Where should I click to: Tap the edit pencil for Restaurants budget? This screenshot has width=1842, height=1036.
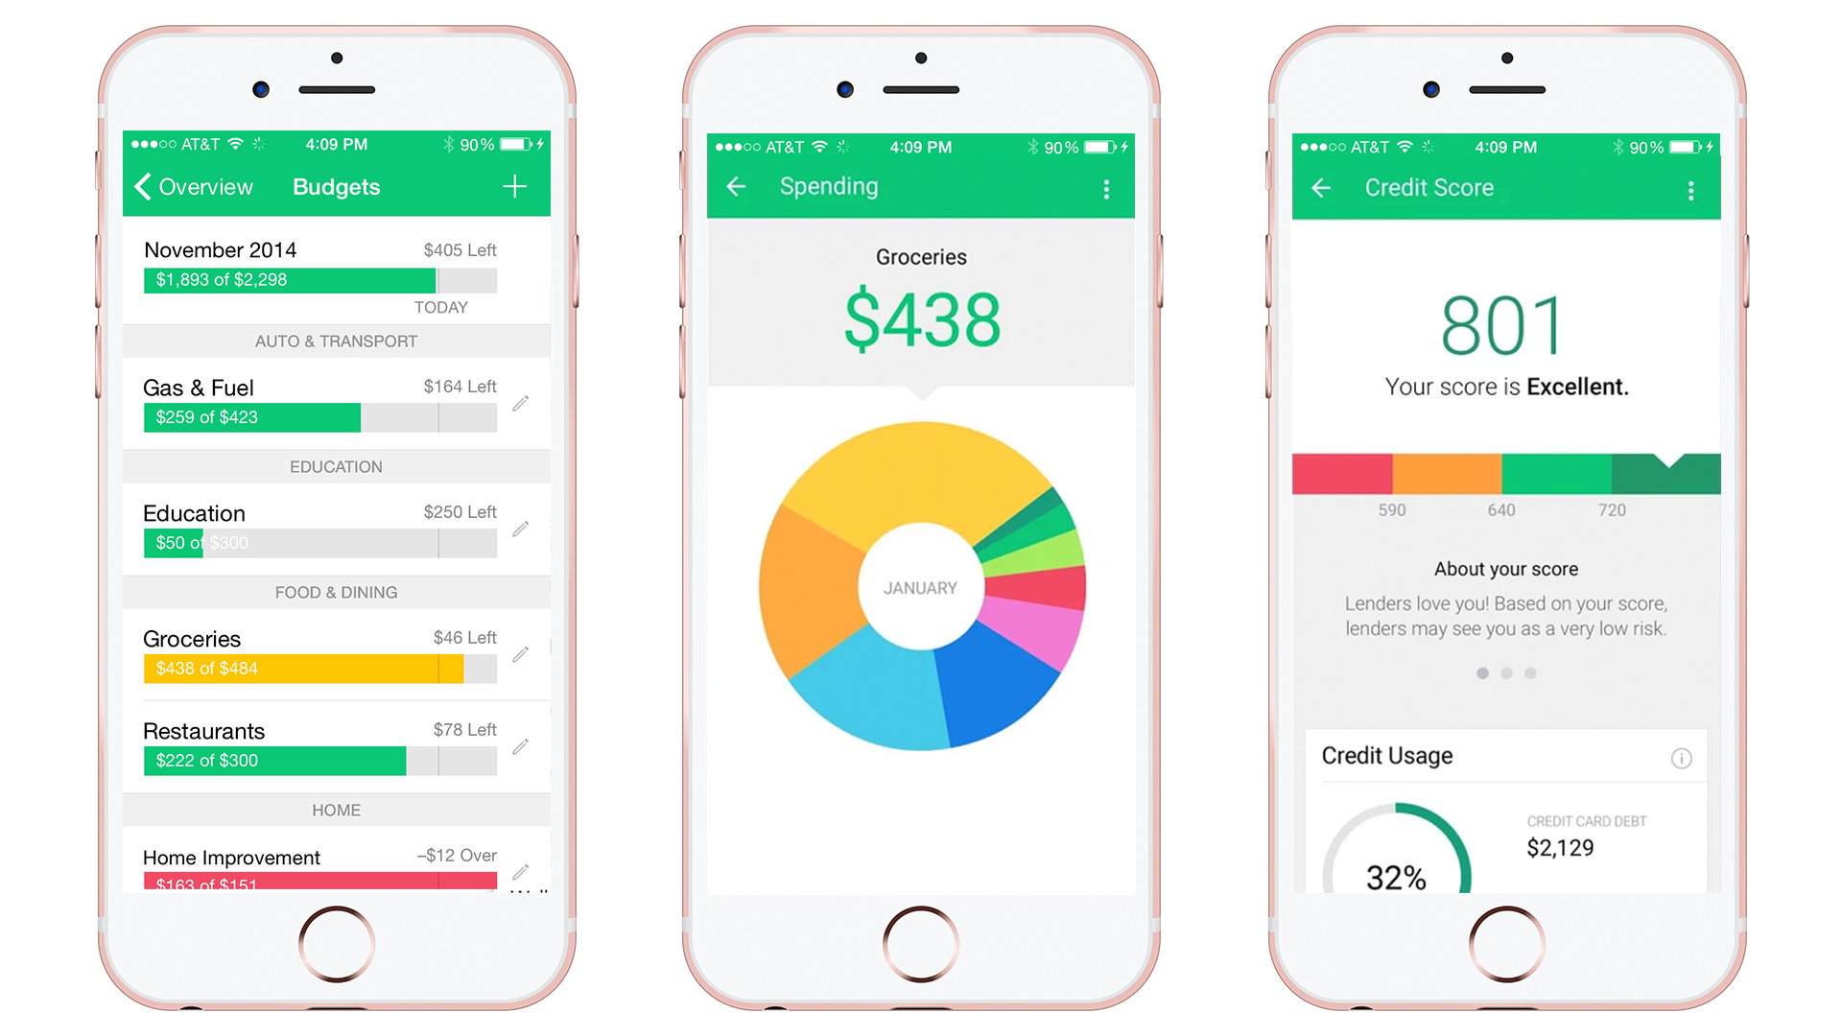[531, 755]
